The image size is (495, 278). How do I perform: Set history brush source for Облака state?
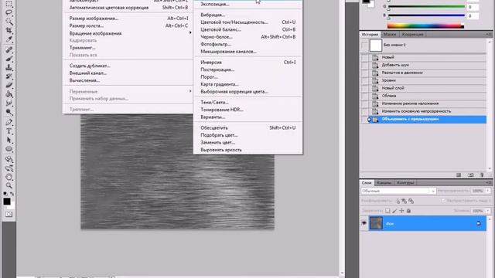click(364, 96)
